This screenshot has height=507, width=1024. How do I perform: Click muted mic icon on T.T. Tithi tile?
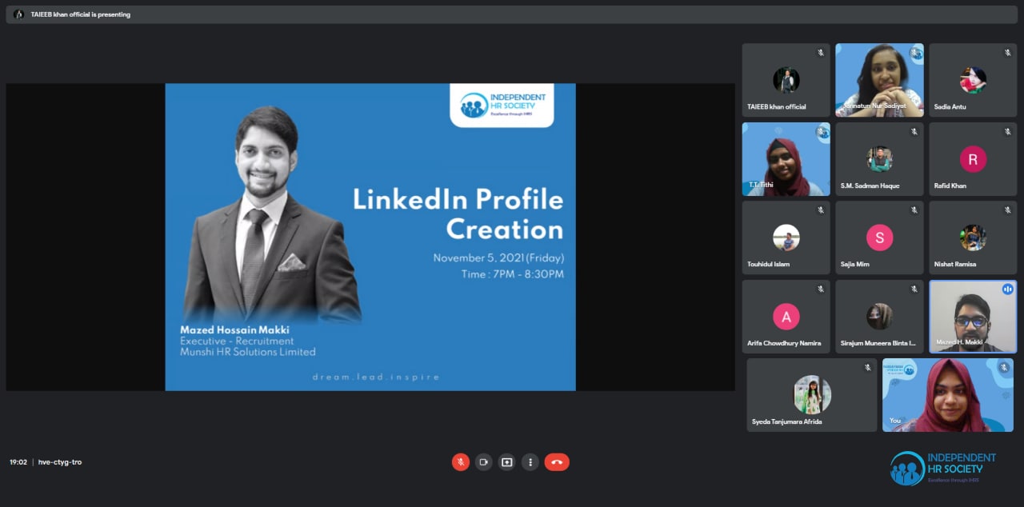click(820, 132)
